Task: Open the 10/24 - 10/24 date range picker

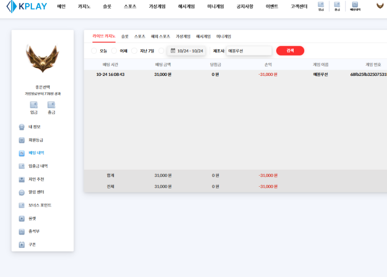Action: tap(187, 51)
